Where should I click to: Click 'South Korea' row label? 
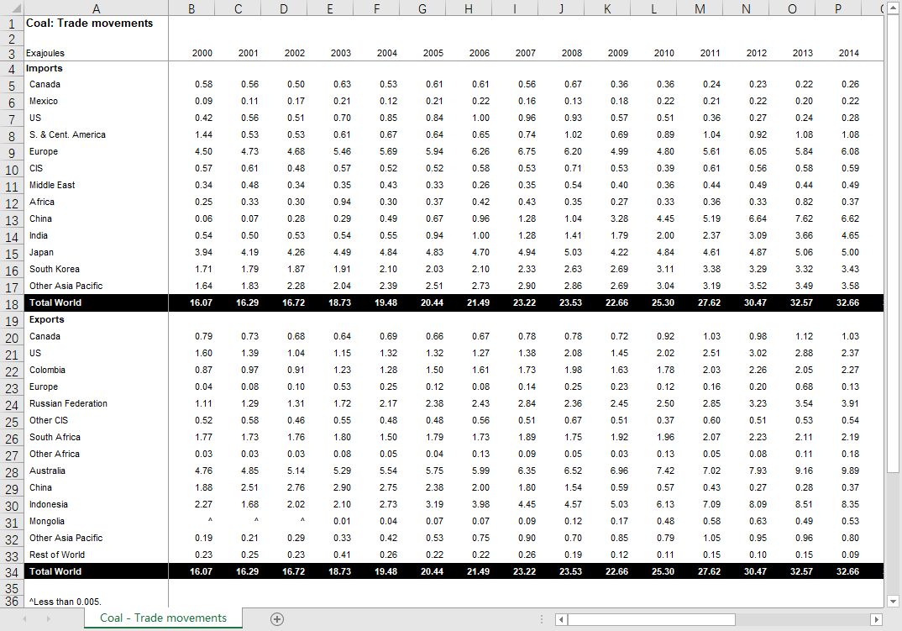coord(55,269)
